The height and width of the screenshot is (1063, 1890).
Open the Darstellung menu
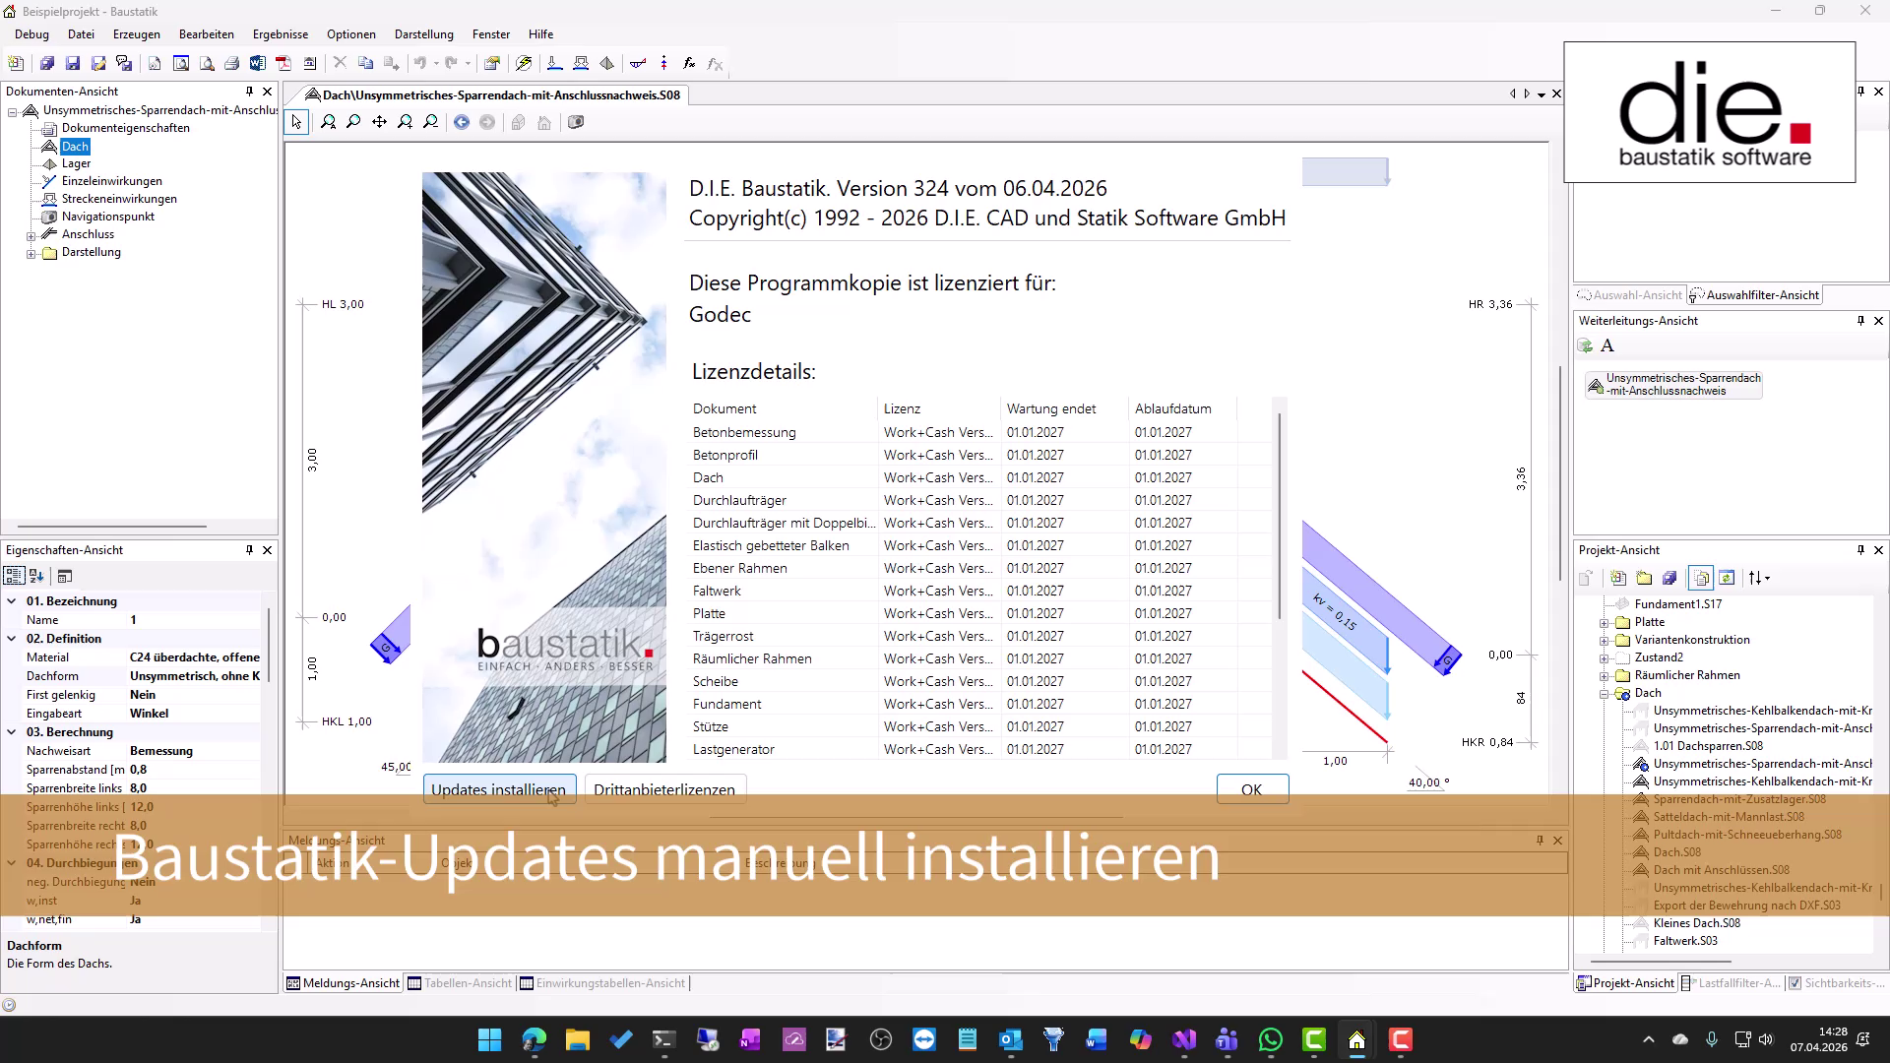(424, 34)
